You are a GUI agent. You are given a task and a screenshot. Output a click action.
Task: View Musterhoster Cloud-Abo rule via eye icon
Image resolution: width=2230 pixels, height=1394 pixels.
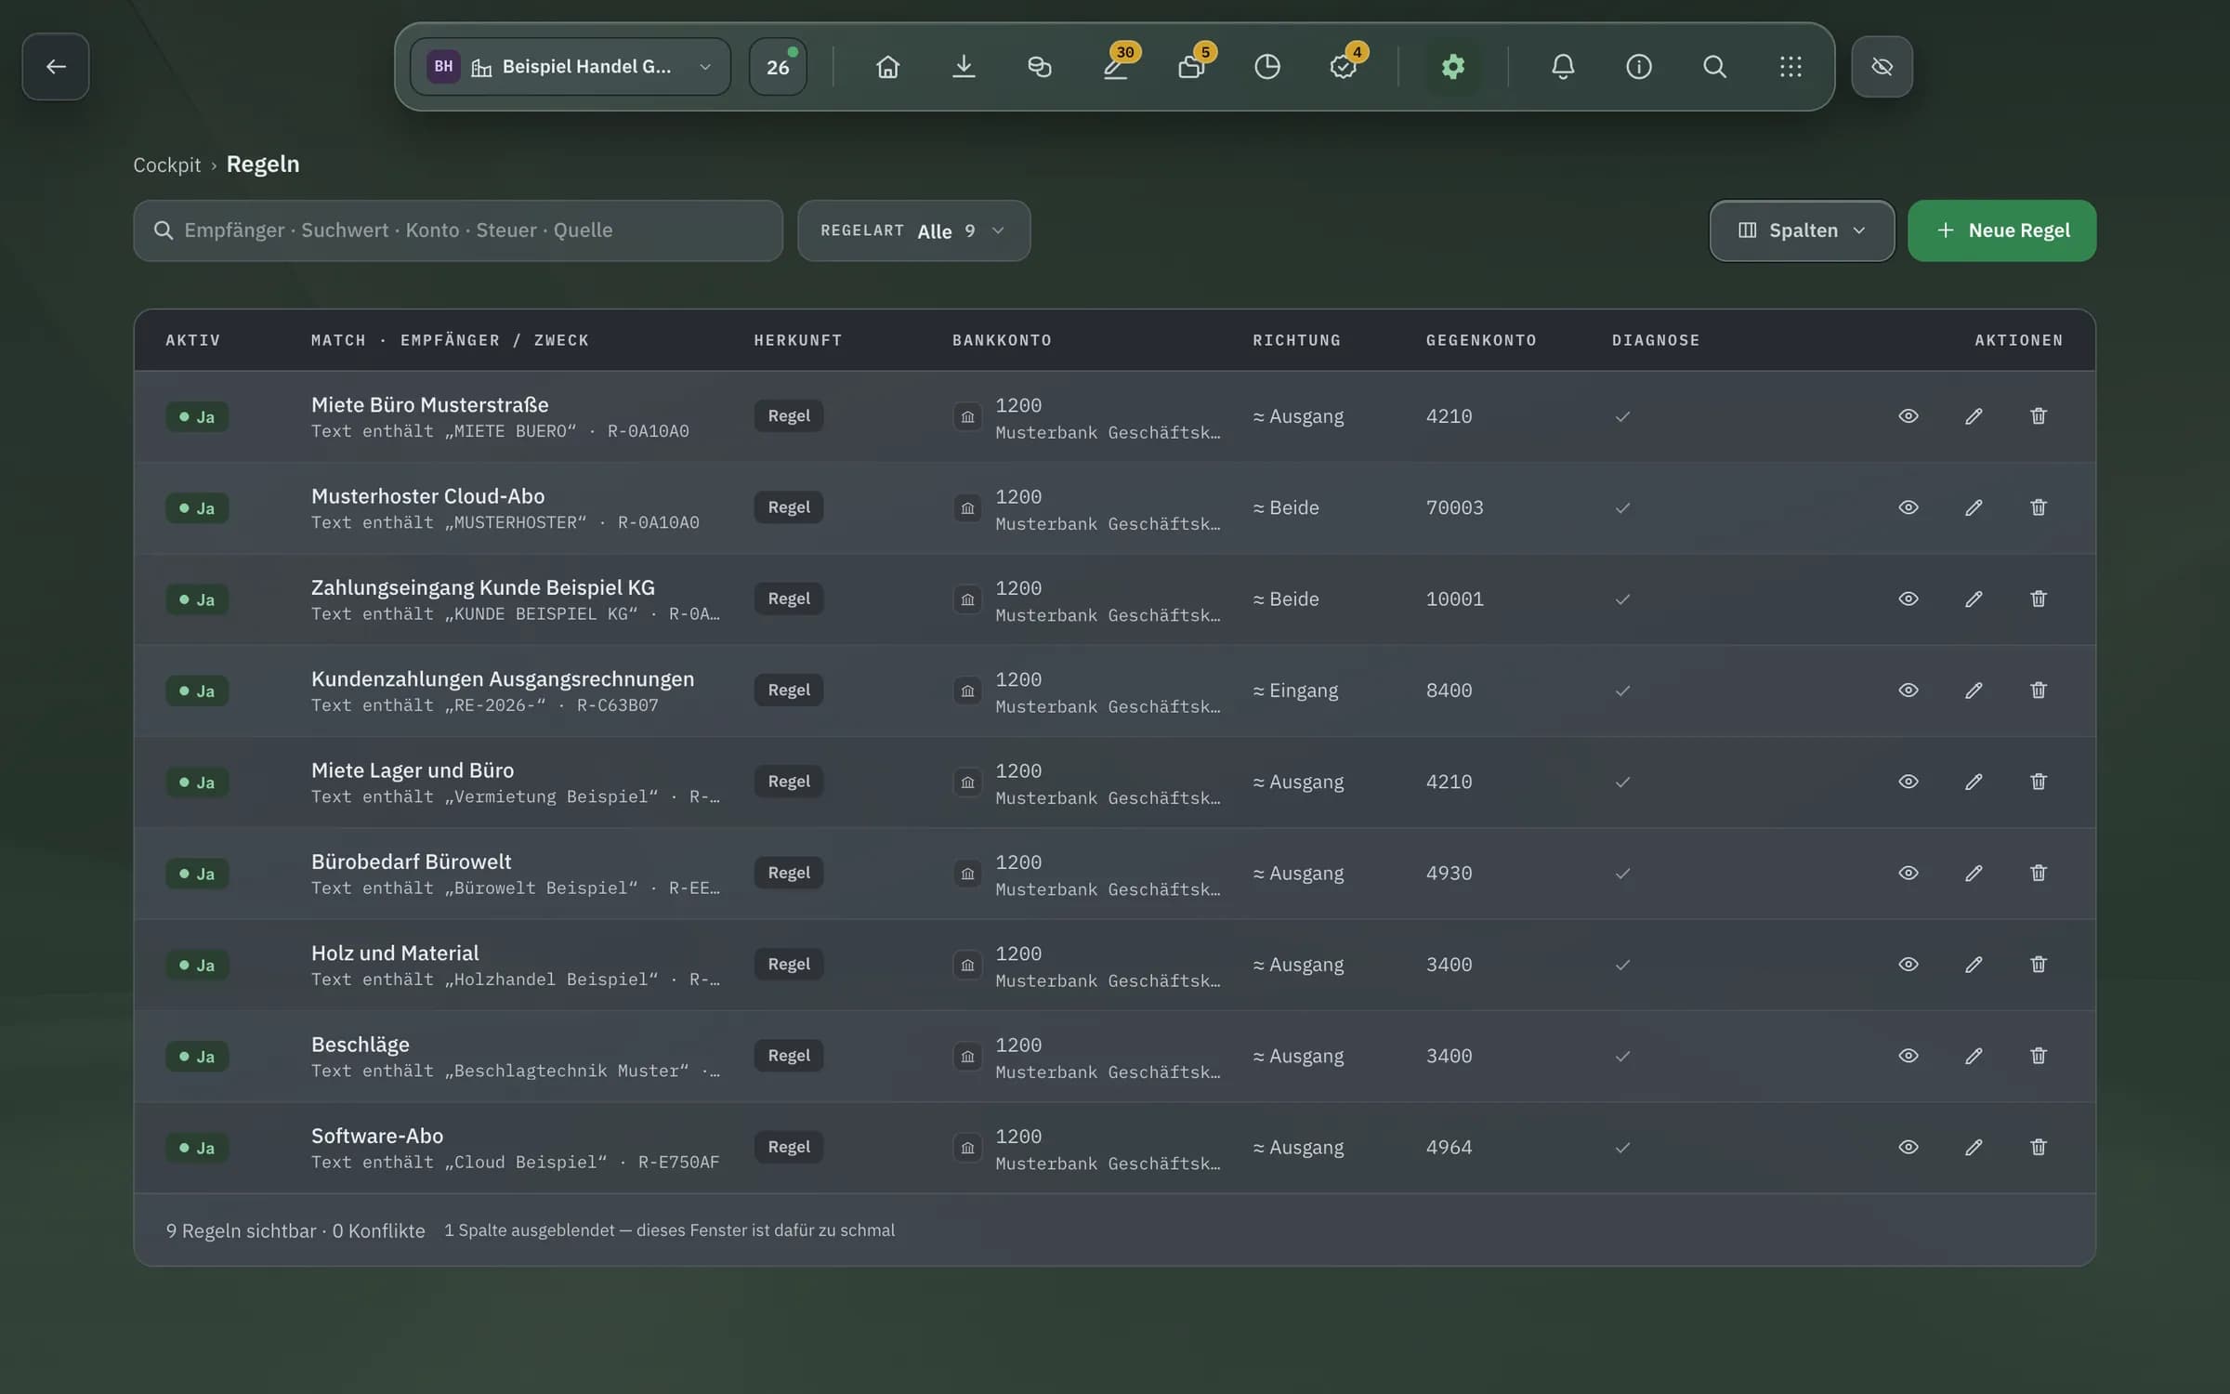pos(1908,507)
